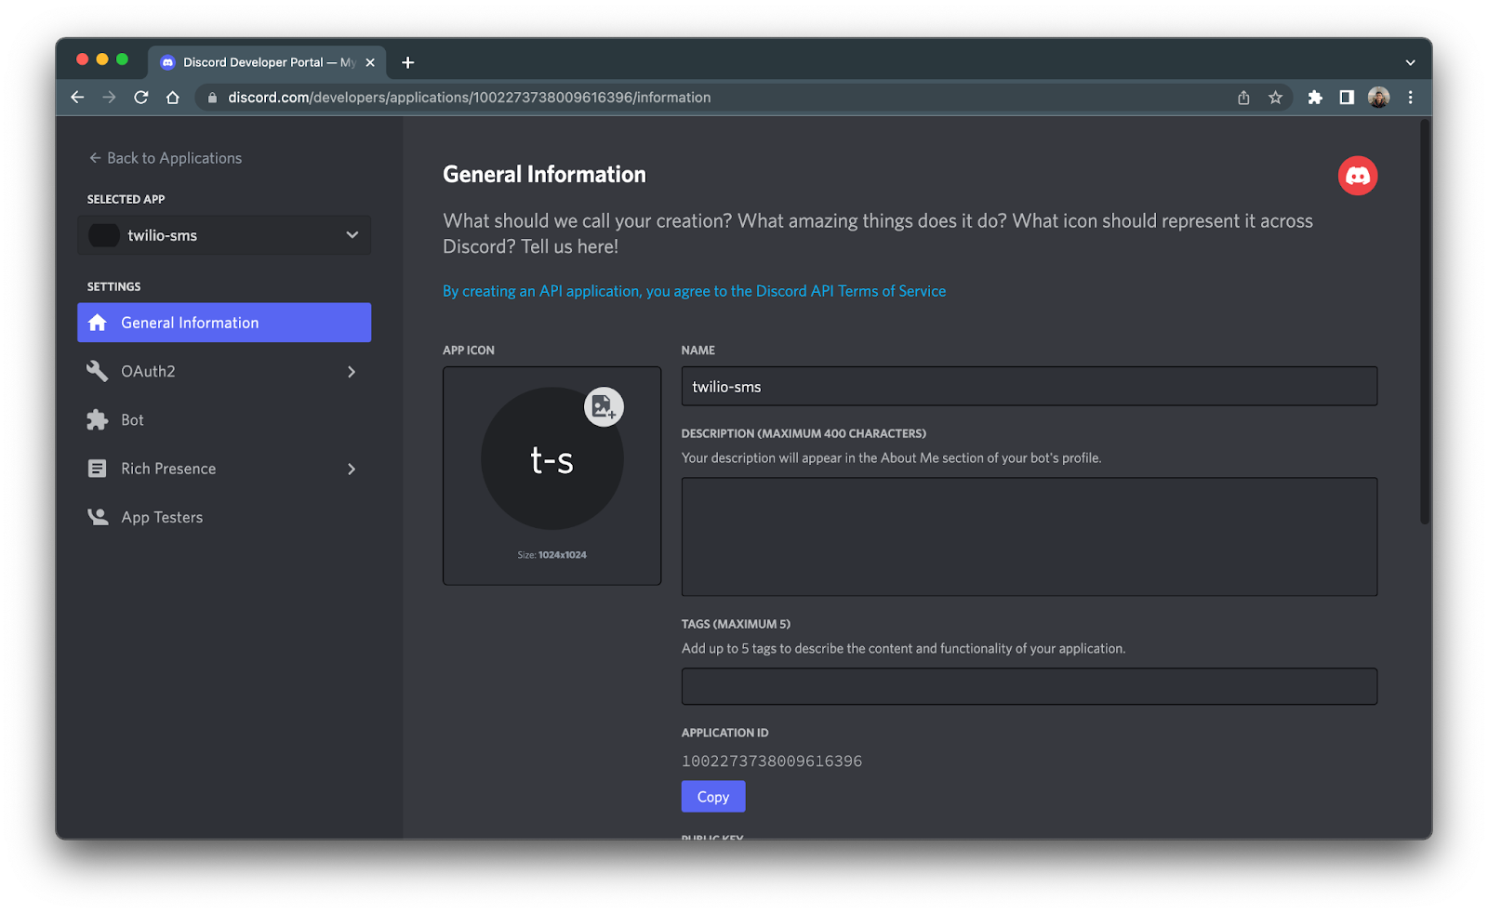This screenshot has width=1488, height=913.
Task: Click the SELECTED APP label
Action: (126, 199)
